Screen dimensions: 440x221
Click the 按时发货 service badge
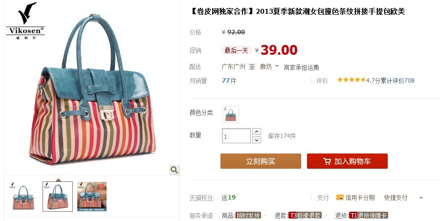point(248,216)
